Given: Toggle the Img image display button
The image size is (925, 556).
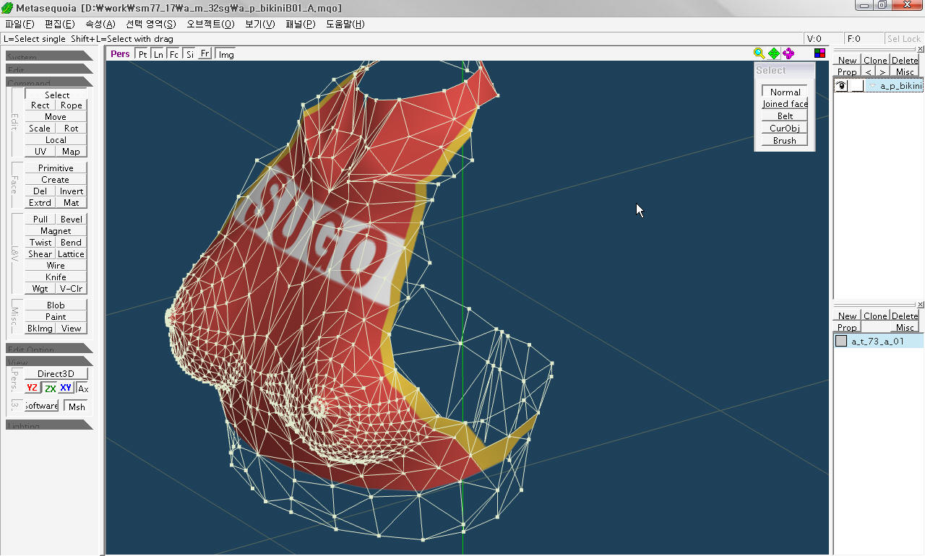Looking at the screenshot, I should (226, 54).
